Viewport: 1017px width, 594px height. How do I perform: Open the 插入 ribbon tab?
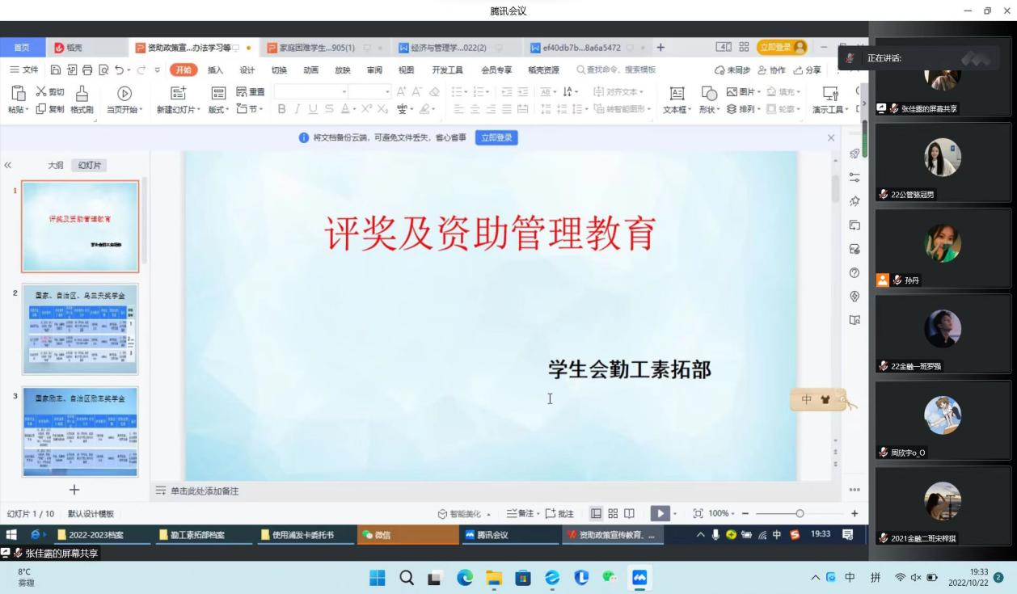tap(215, 70)
